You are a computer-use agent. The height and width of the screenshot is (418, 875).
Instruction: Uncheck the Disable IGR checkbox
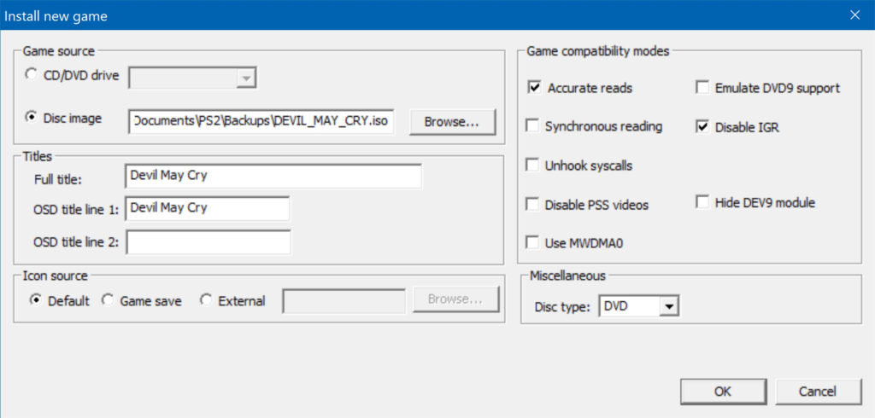tap(702, 127)
